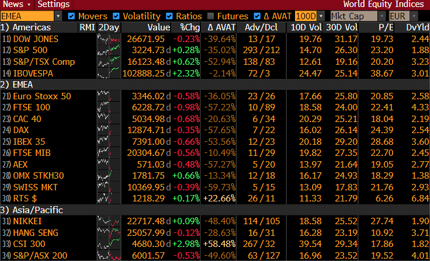Sort by the %Chg column header
This screenshot has width=430, height=261.
coord(190,27)
